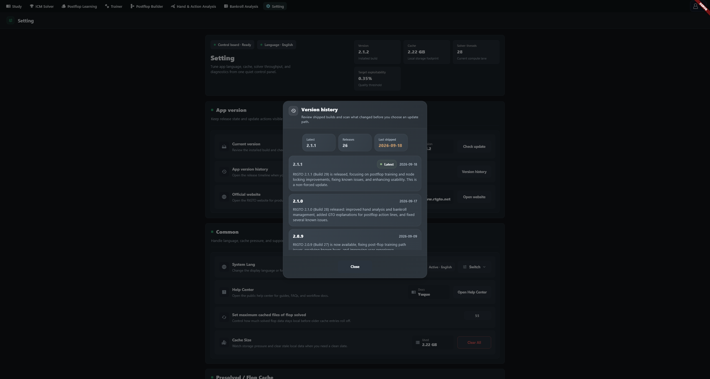The width and height of the screenshot is (710, 379).
Task: Click the Open website button
Action: click(474, 197)
